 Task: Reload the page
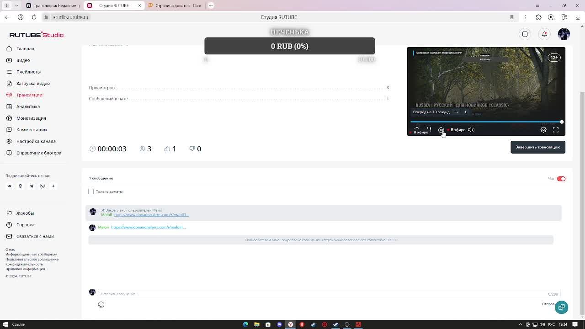[34, 17]
